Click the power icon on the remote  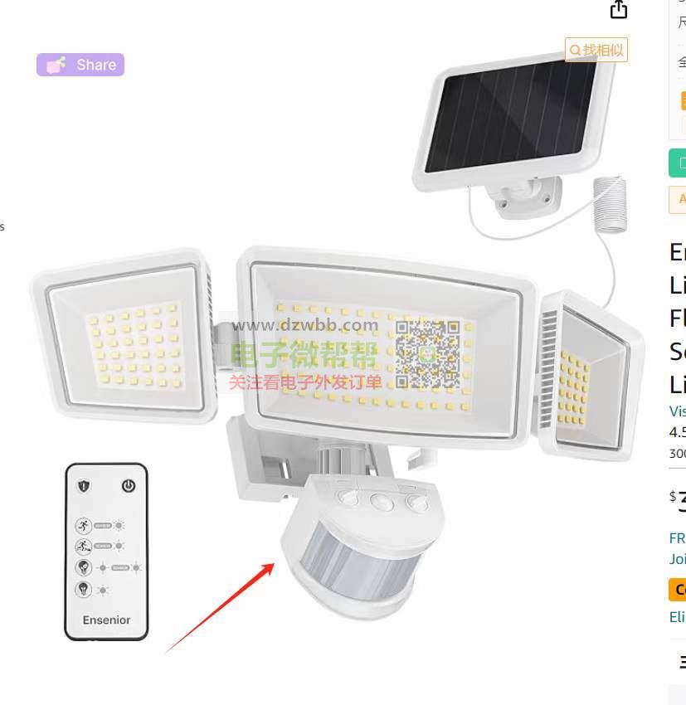(x=129, y=486)
